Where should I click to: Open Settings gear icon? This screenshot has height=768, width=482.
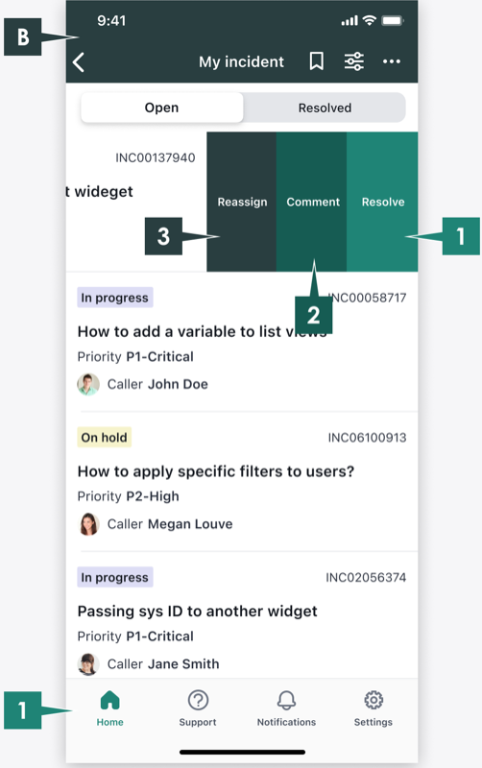374,700
